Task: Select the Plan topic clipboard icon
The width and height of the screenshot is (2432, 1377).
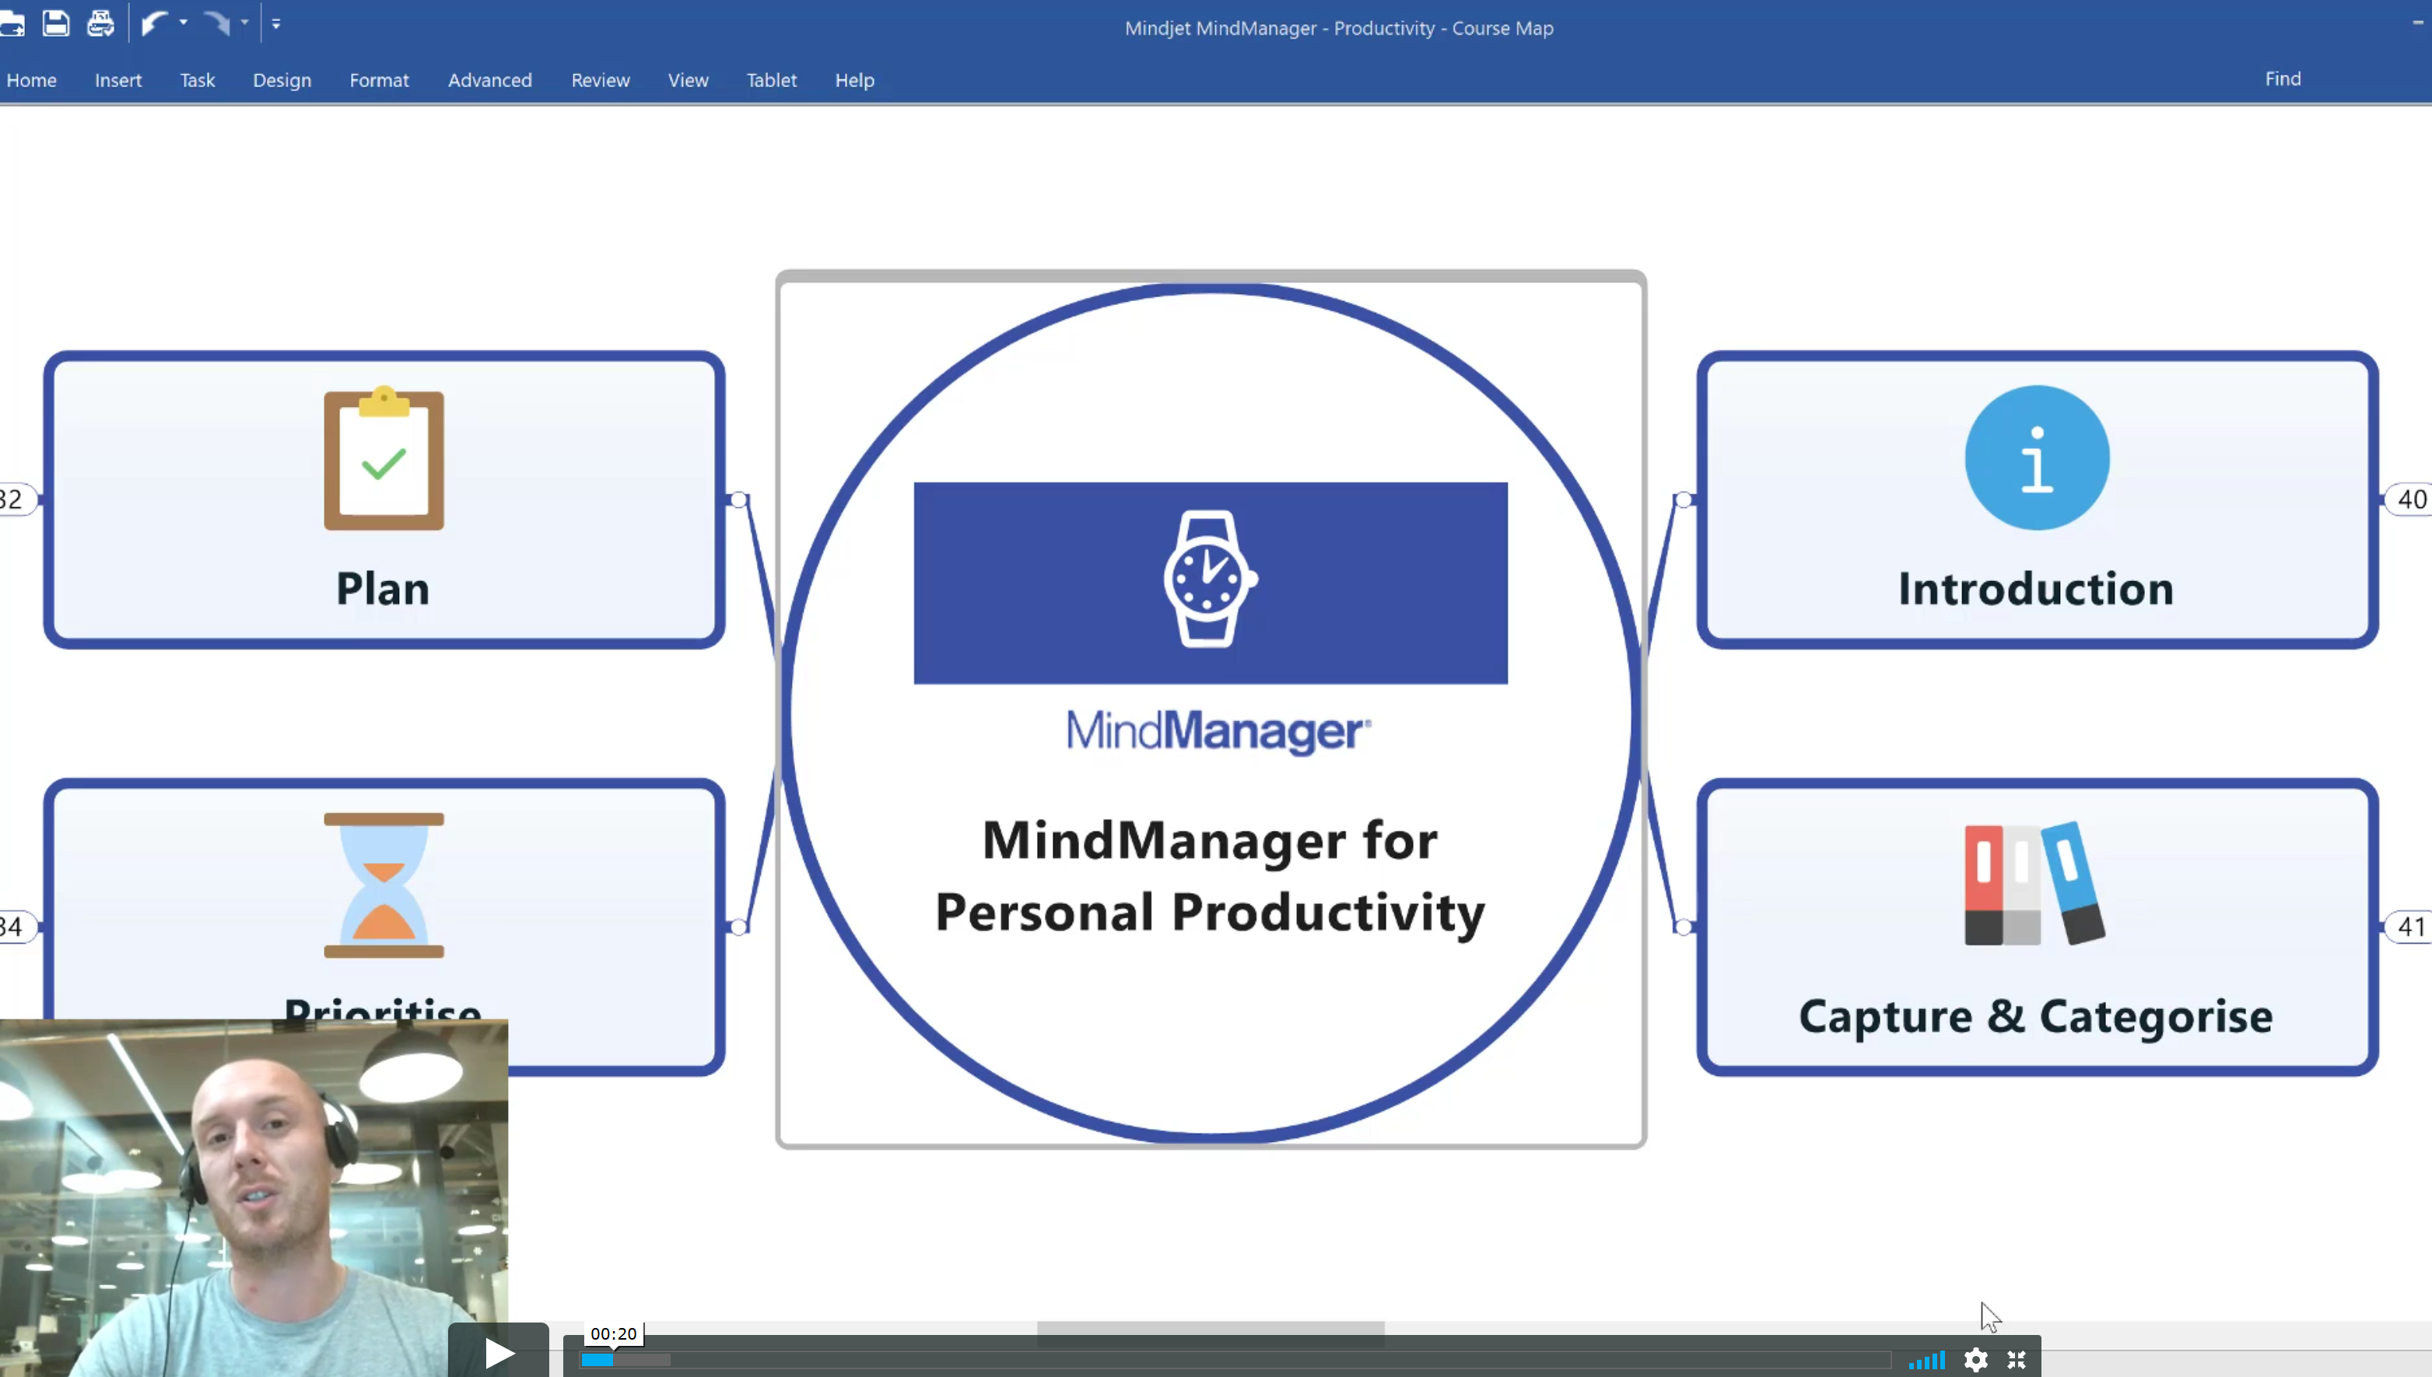Action: [384, 457]
